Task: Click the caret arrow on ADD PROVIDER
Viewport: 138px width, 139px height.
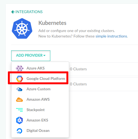Action: click(44, 56)
